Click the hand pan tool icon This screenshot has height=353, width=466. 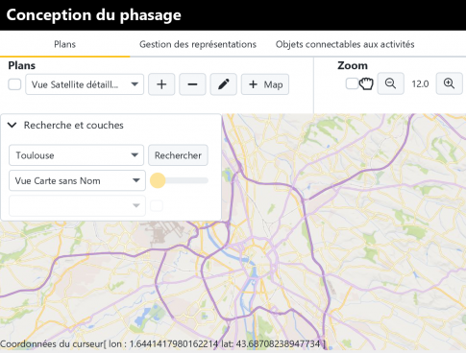(x=366, y=84)
